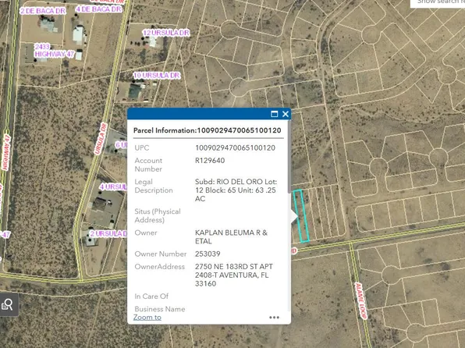Image resolution: width=465 pixels, height=348 pixels.
Task: Select the 2 URSULA address label
Action: [108, 234]
